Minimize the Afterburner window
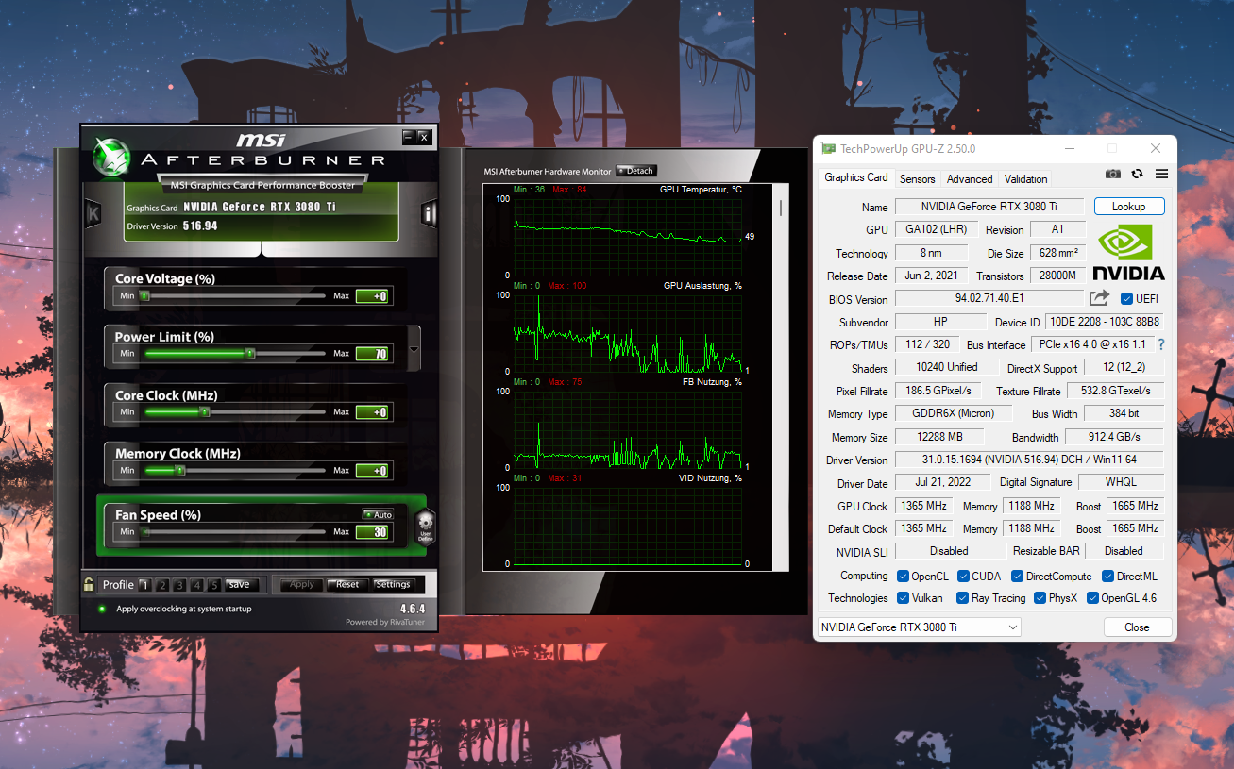 [408, 137]
